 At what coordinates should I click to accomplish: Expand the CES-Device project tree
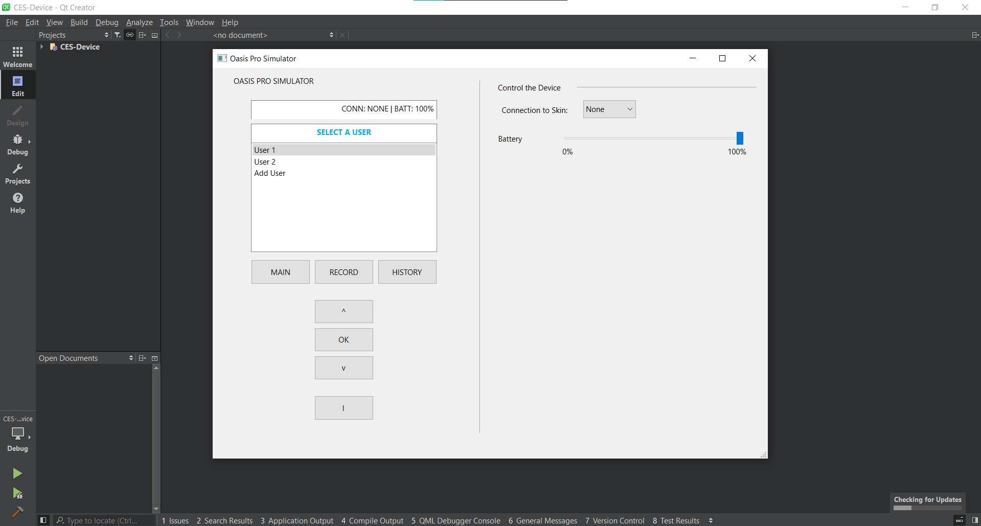coord(42,47)
